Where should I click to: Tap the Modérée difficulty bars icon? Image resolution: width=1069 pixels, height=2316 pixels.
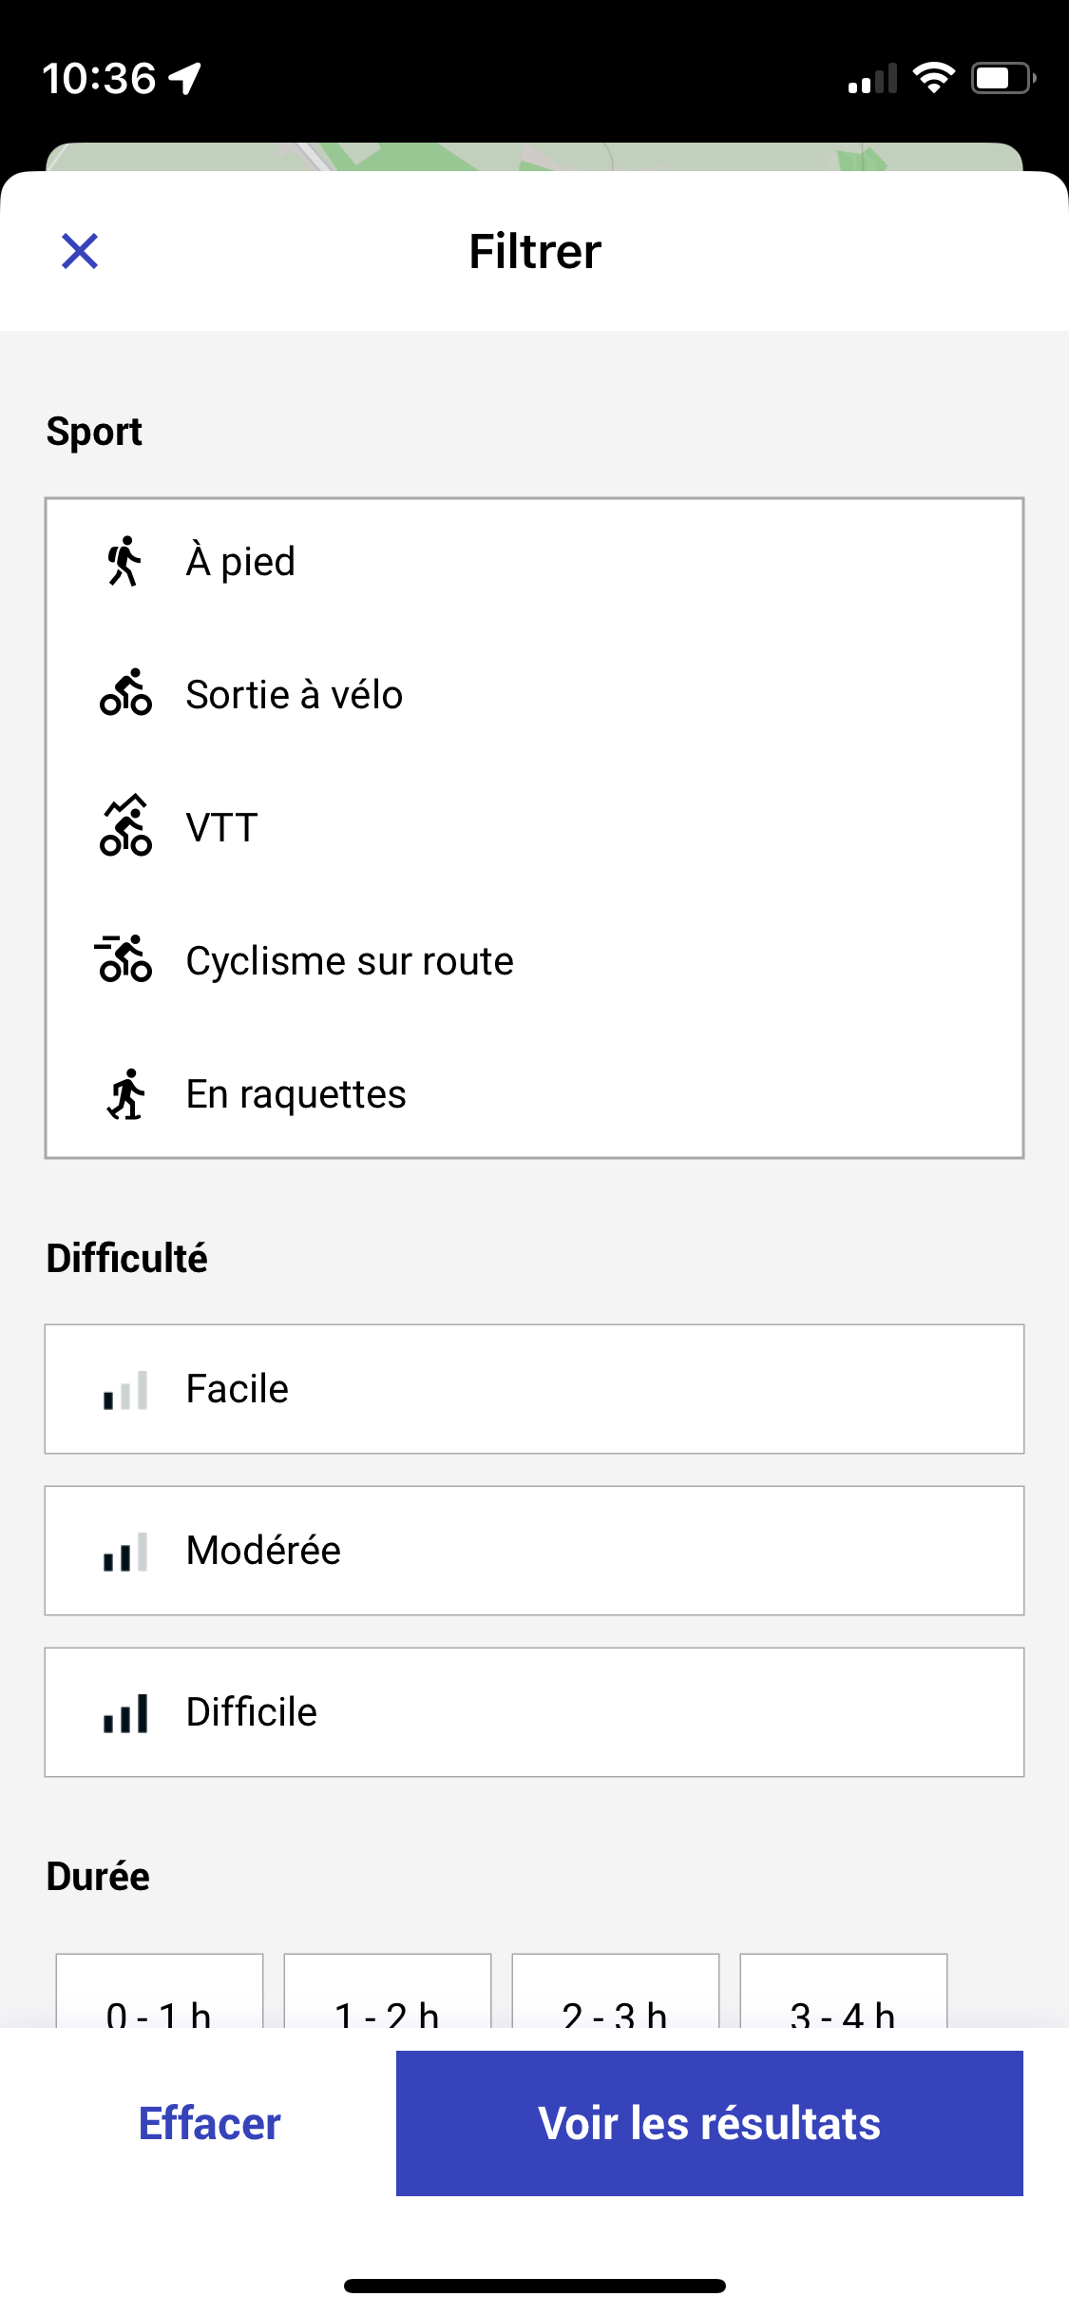(x=125, y=1552)
